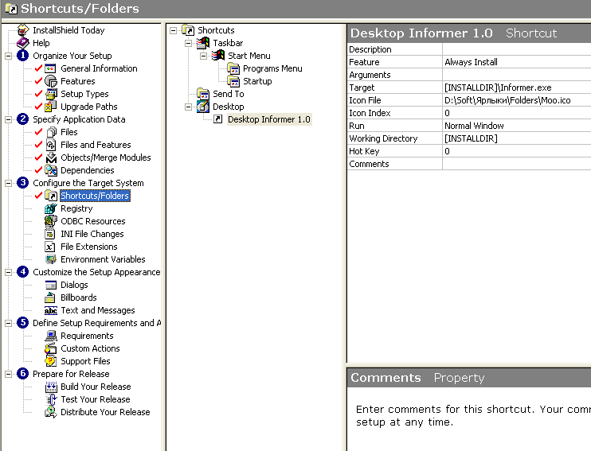This screenshot has width=591, height=451.
Task: Select the Desktop Informer 1.0 shortcut label
Action: (269, 119)
